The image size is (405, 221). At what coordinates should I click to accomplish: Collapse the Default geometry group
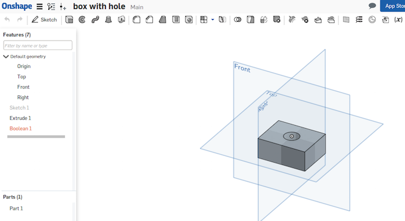coord(6,57)
